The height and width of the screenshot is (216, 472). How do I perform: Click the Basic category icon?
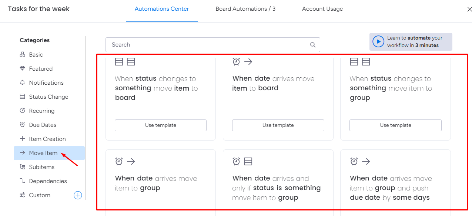pos(22,55)
